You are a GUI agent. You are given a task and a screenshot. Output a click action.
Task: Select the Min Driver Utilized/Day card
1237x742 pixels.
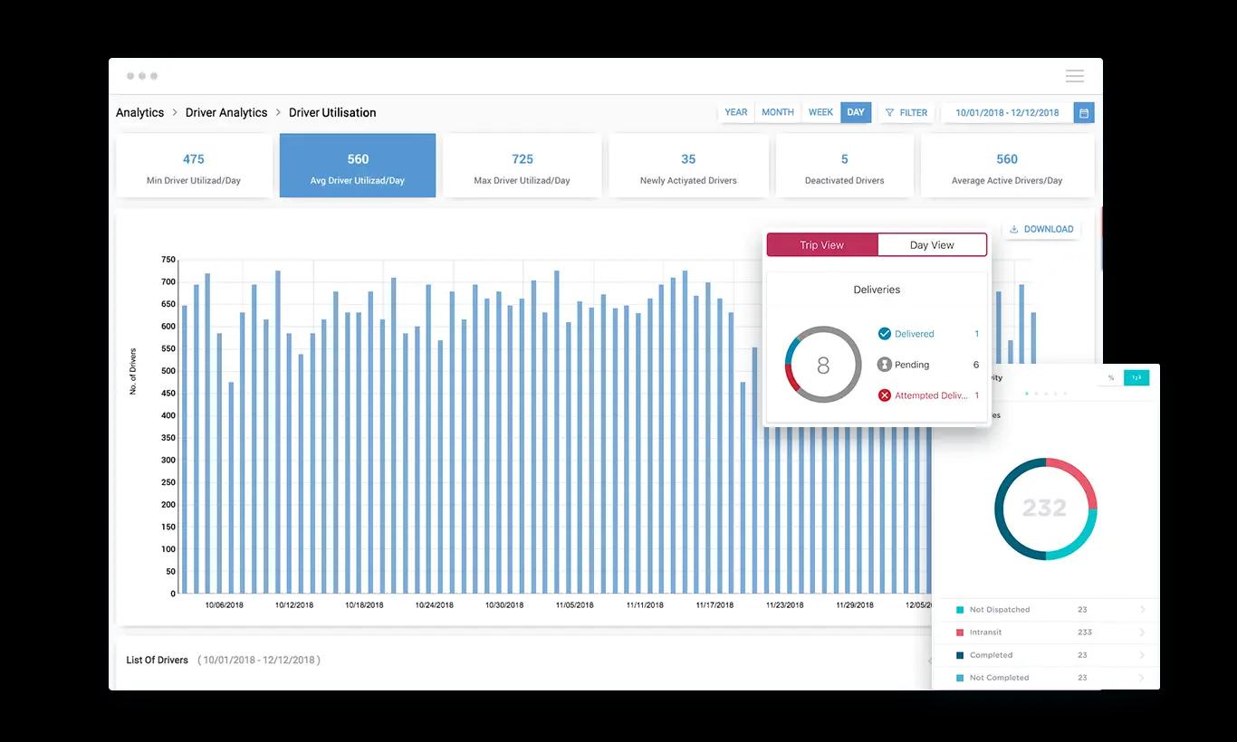click(194, 166)
